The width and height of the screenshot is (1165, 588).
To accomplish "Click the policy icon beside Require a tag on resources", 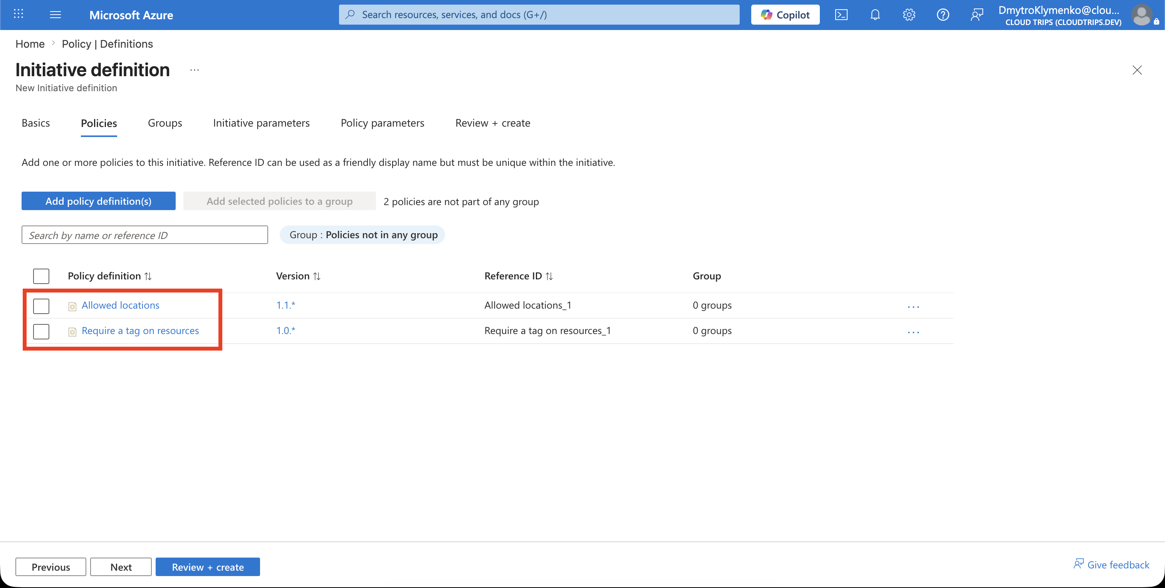I will [72, 332].
